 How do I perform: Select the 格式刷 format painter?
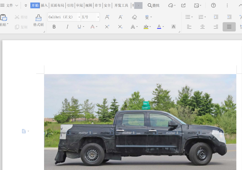(38, 21)
